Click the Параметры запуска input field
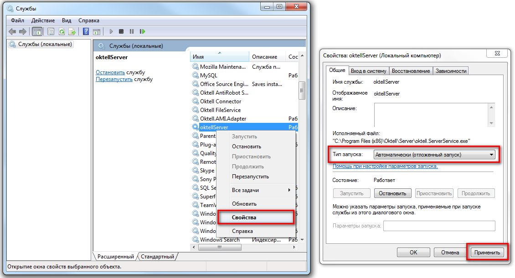This screenshot has height=278, width=515. click(439, 226)
